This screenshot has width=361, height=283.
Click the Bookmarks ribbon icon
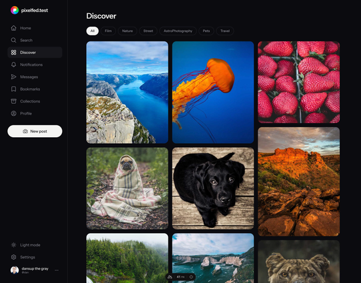pos(13,89)
